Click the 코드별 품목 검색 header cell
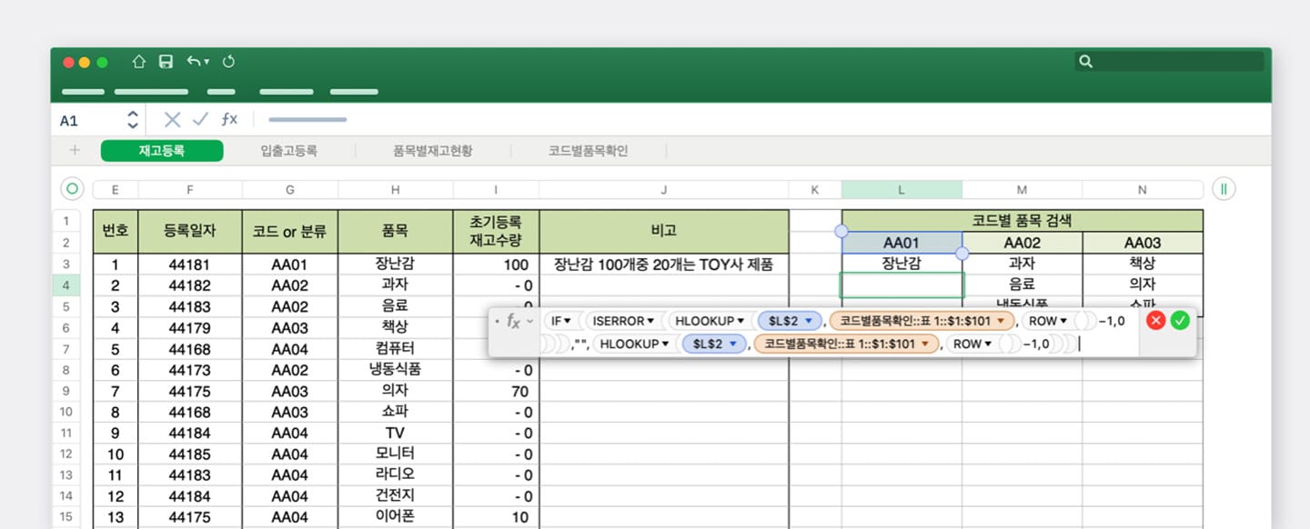Image resolution: width=1310 pixels, height=529 pixels. [x=1023, y=221]
